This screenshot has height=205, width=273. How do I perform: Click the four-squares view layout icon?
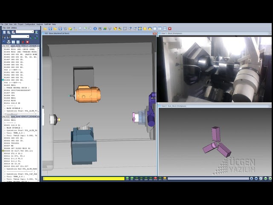[140, 29]
